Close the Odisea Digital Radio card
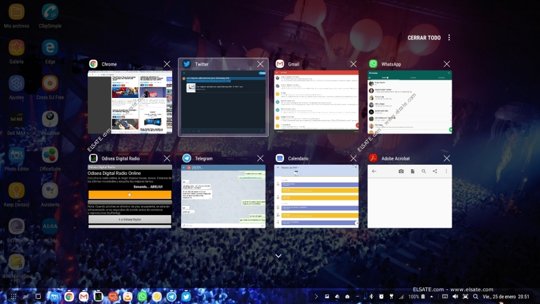 point(167,158)
